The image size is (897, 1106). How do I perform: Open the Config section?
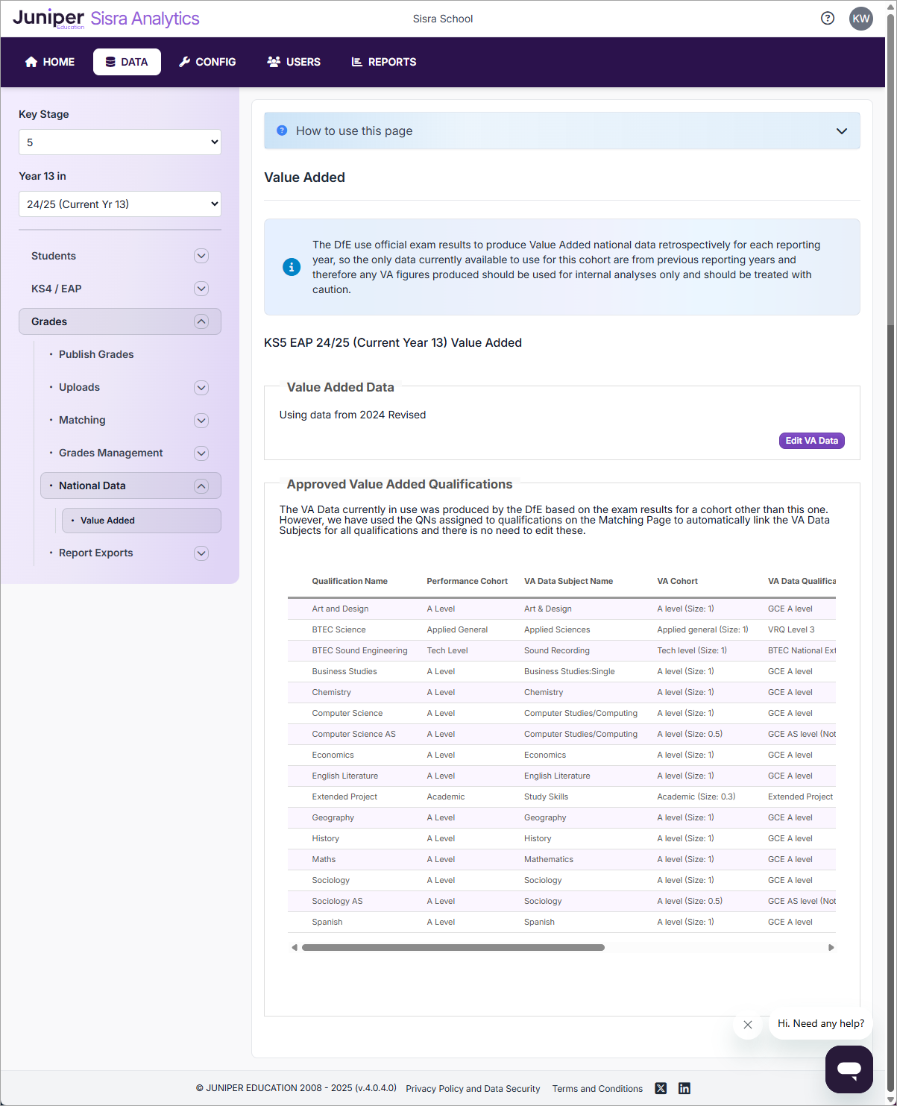207,62
